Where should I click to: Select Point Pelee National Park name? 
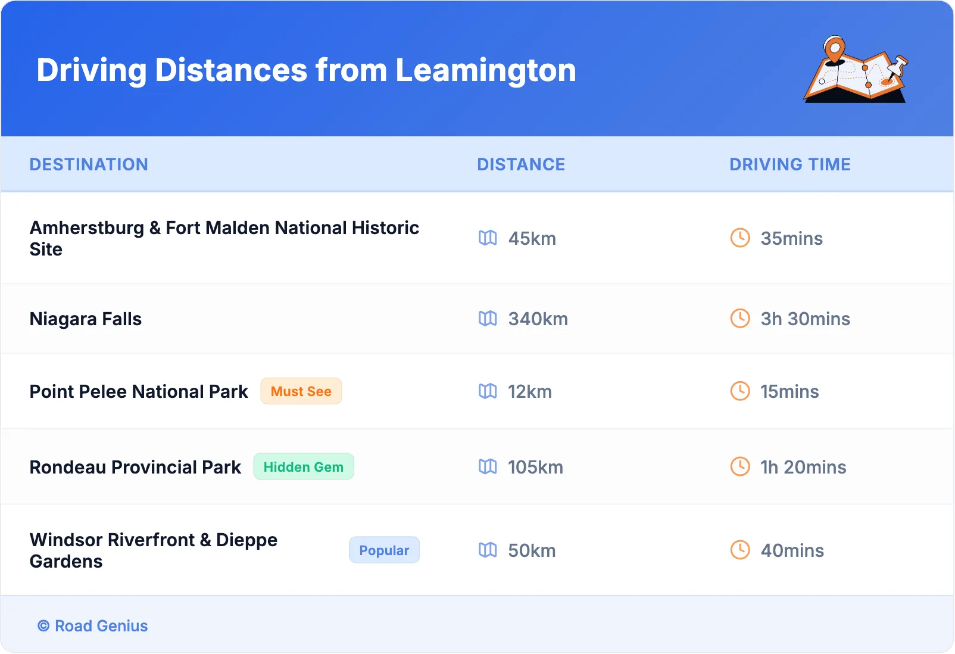139,391
